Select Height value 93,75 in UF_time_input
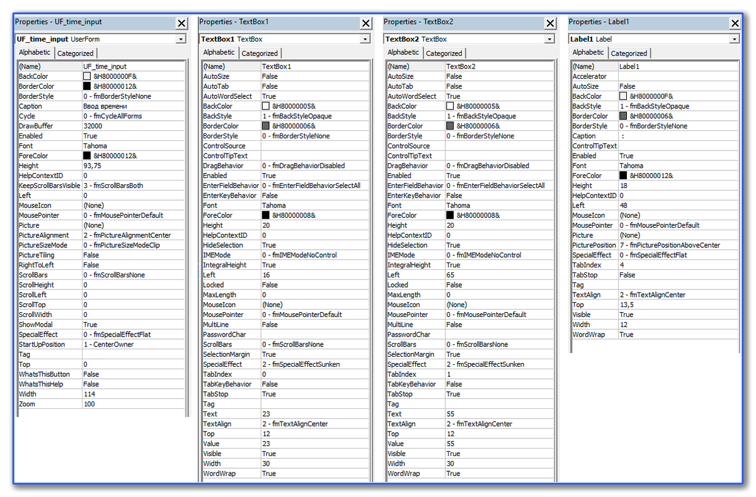 (x=134, y=165)
